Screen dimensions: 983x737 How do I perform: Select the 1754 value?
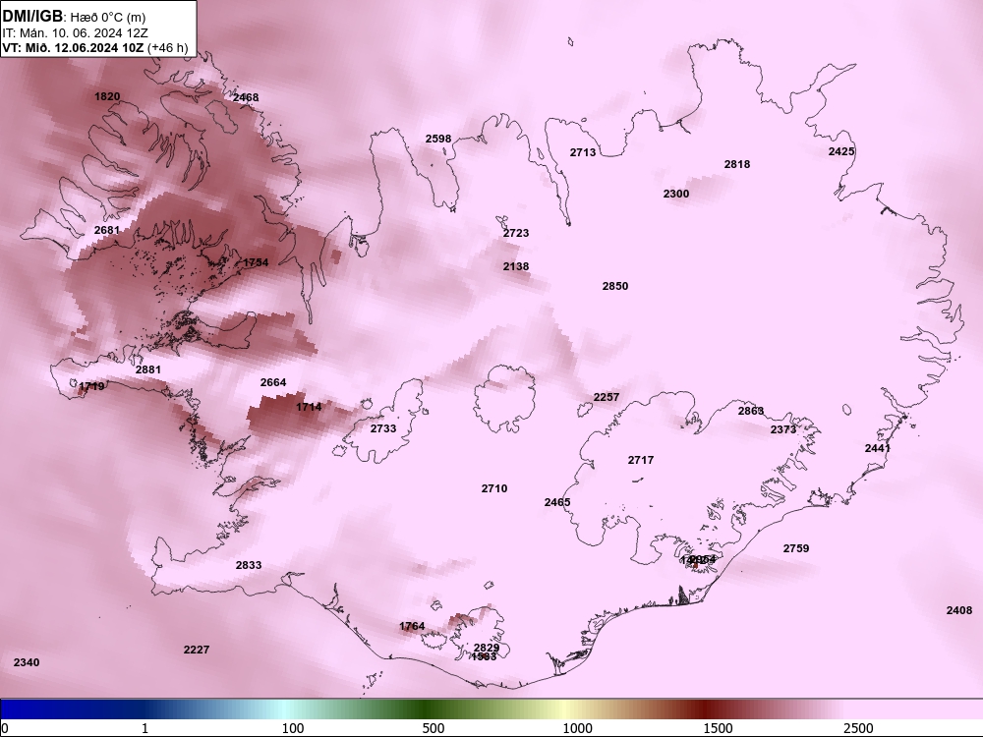[256, 262]
